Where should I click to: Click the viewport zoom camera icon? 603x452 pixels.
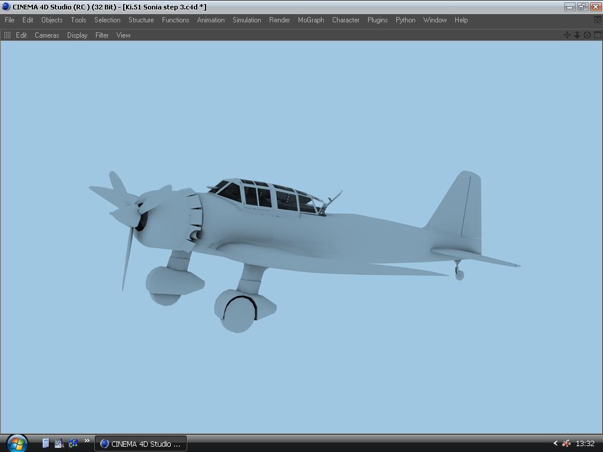pos(577,35)
